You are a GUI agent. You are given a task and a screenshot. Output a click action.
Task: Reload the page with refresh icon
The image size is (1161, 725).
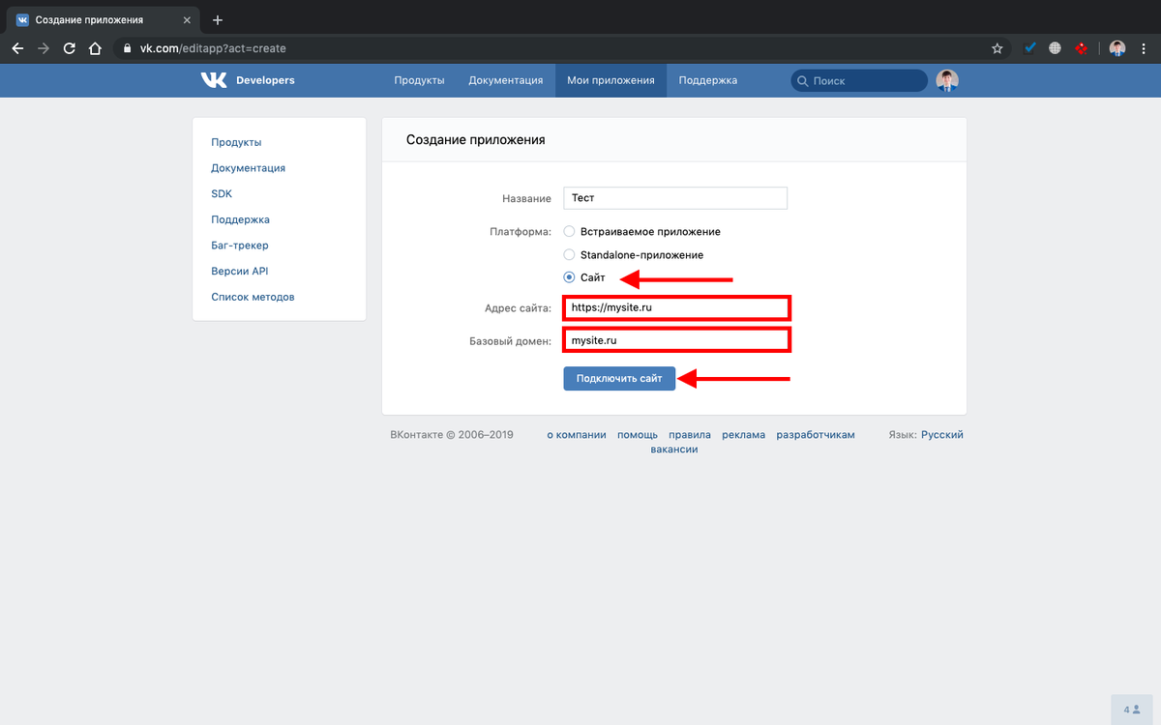69,47
